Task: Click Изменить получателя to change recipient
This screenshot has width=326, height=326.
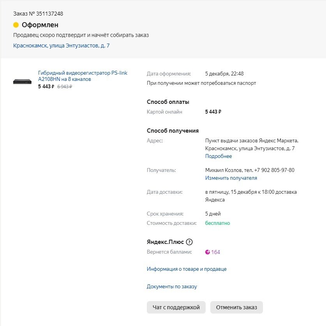Action: point(231,178)
